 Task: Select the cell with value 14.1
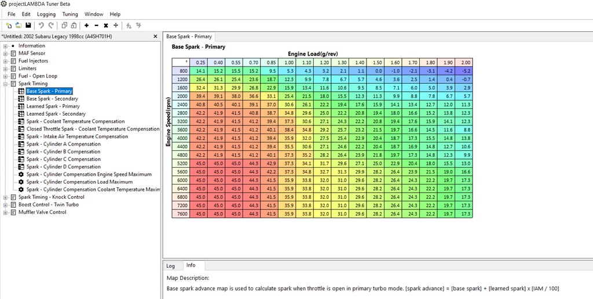tap(199, 71)
